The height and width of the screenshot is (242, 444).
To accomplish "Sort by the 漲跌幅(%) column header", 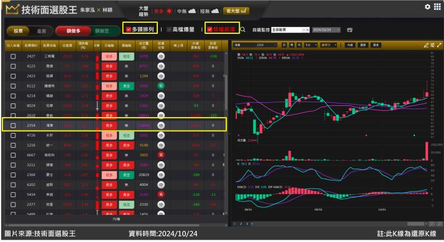I will (83, 46).
